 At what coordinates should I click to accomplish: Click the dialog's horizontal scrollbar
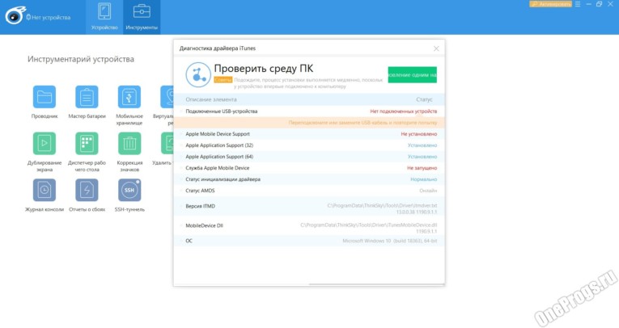(x=377, y=284)
